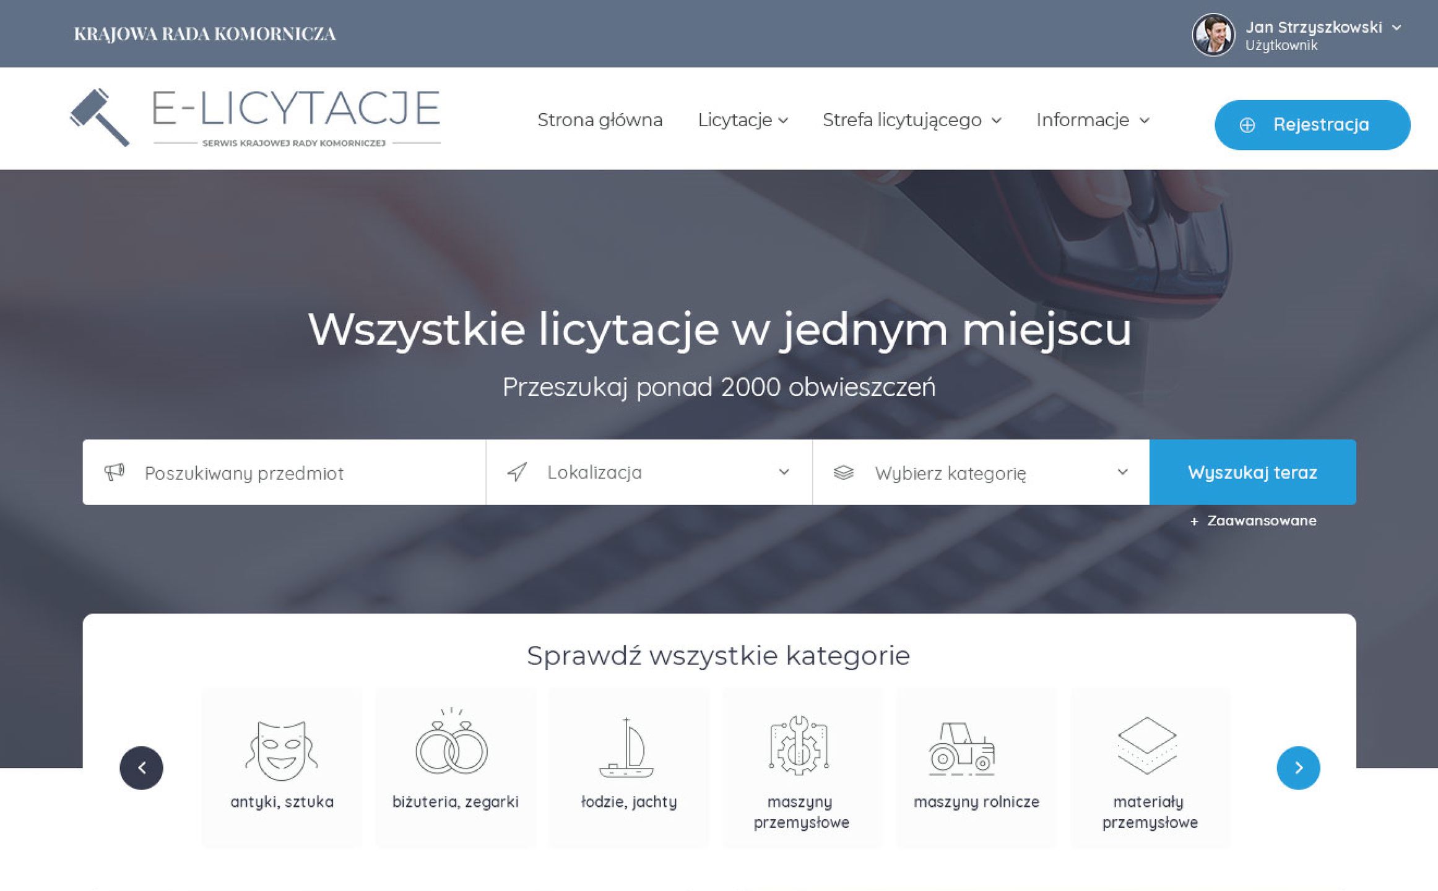Go to the previous categories with left arrow

(142, 768)
